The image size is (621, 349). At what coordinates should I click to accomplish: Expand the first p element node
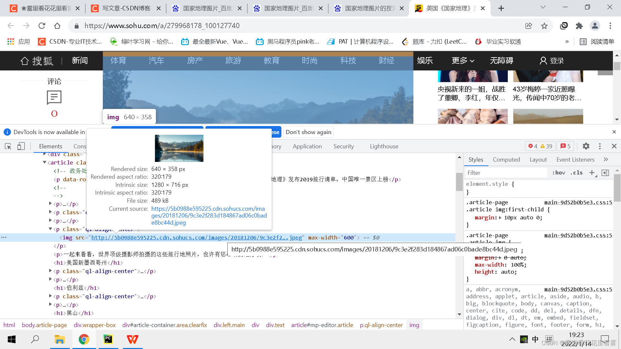click(x=50, y=204)
